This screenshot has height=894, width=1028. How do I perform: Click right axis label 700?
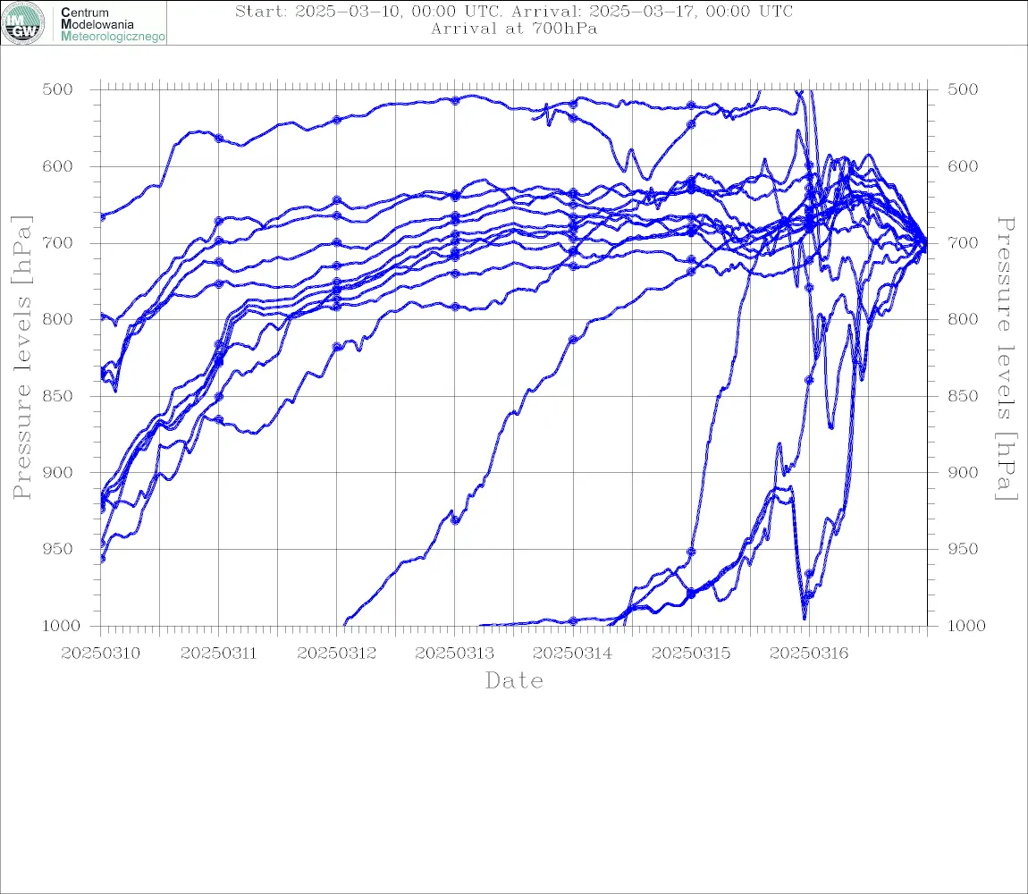(963, 242)
